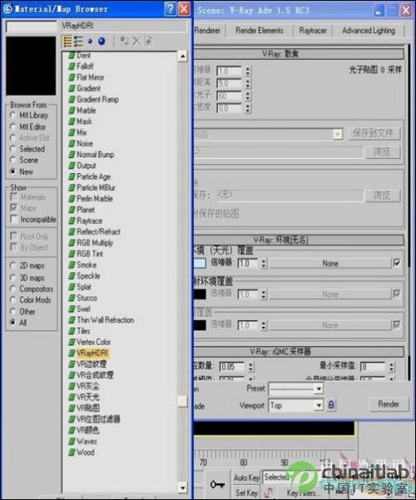Viewport: 416px width, 500px height.
Task: Select Scene browse-from radio button
Action: (12, 160)
